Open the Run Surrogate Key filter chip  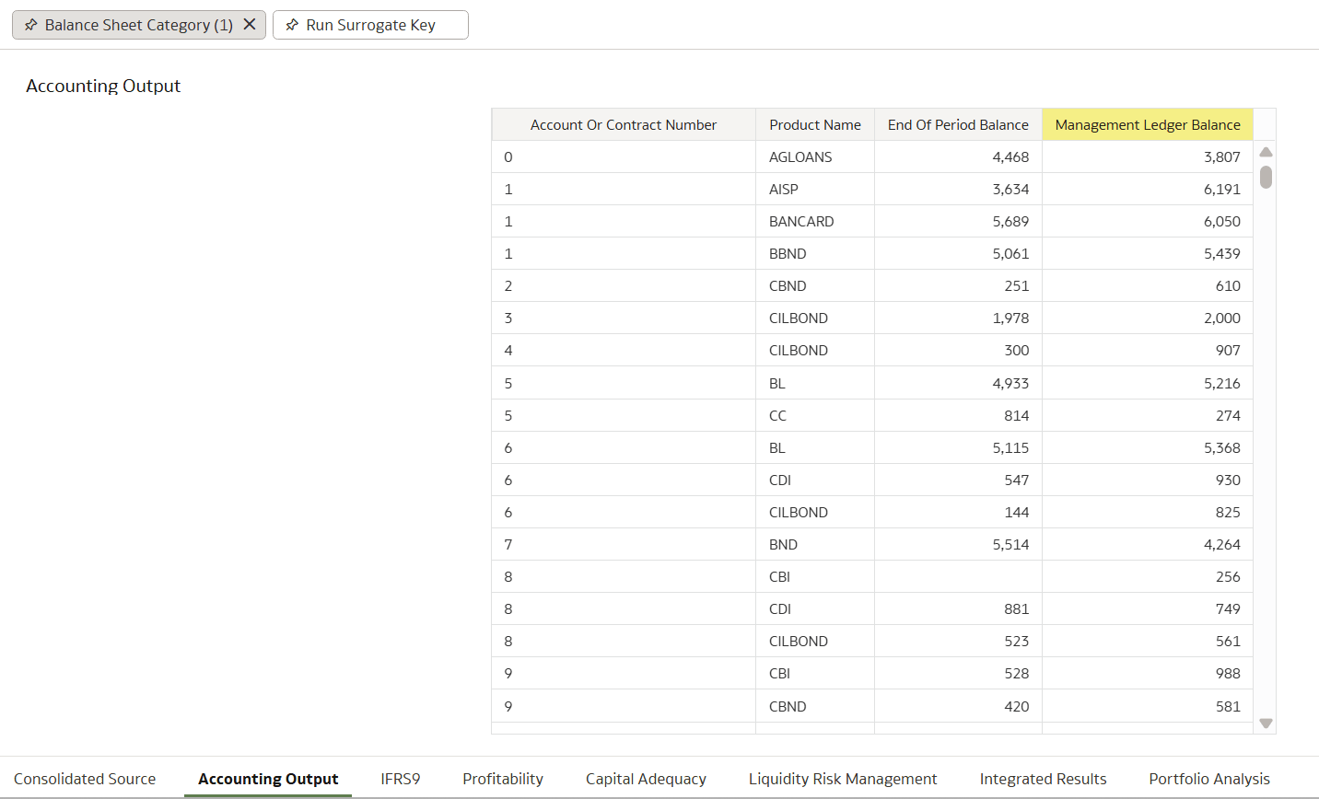(x=370, y=25)
